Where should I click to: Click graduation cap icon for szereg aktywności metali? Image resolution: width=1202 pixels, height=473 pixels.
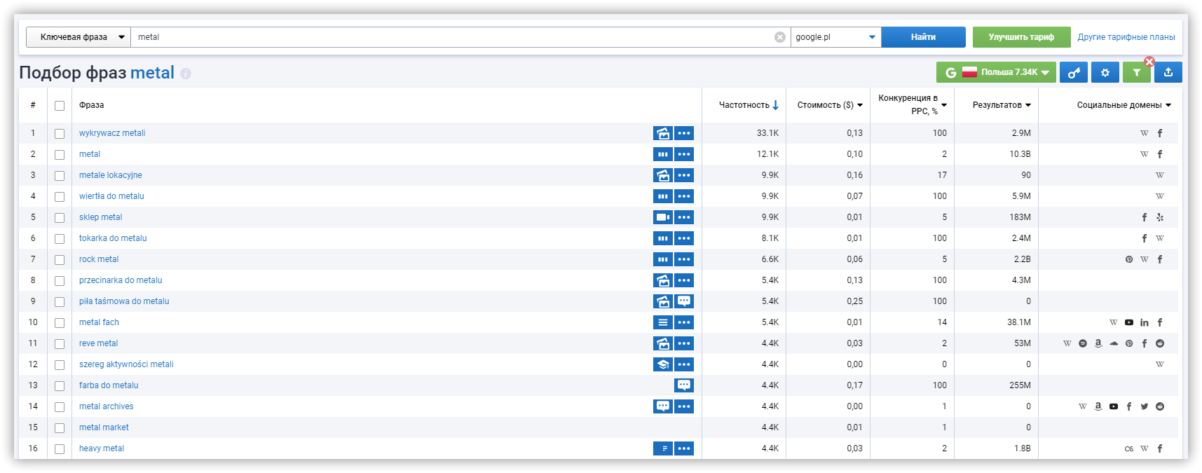(663, 364)
